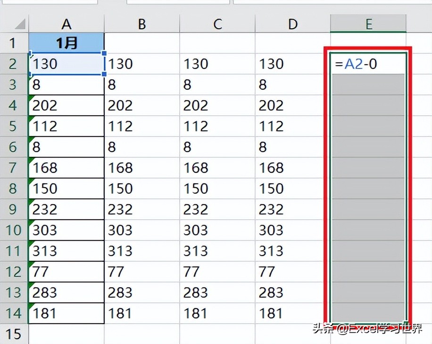Click the formula cell =A2-0
This screenshot has height=344, width=432.
[x=368, y=64]
